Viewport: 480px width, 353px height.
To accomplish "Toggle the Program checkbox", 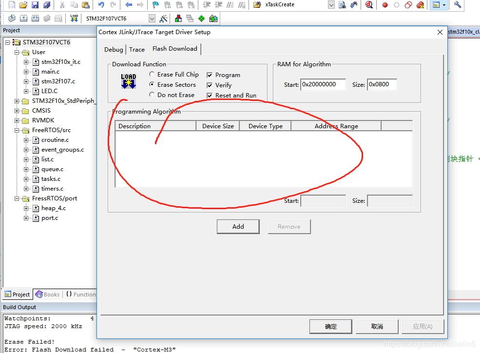I will 210,75.
